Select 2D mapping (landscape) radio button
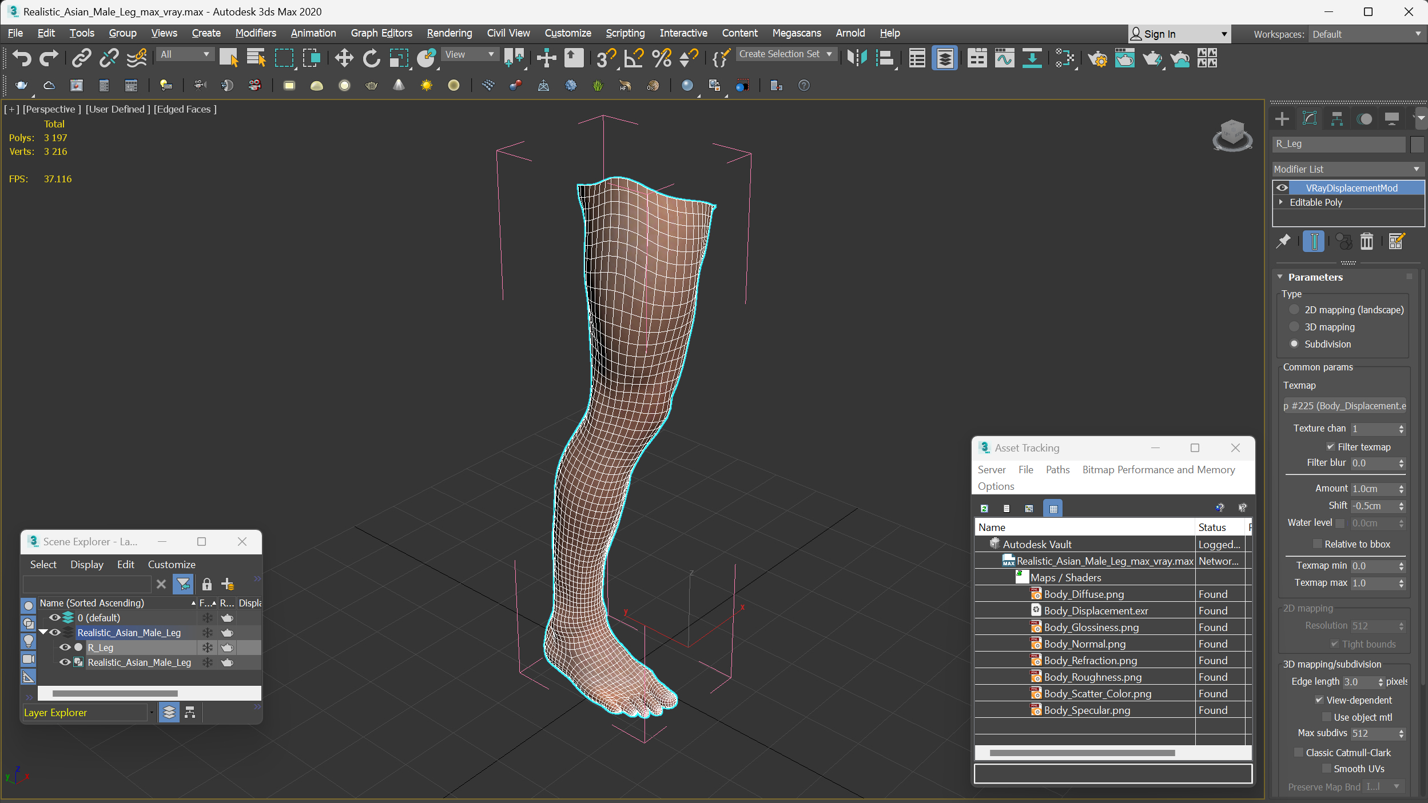The width and height of the screenshot is (1428, 803). click(1294, 310)
